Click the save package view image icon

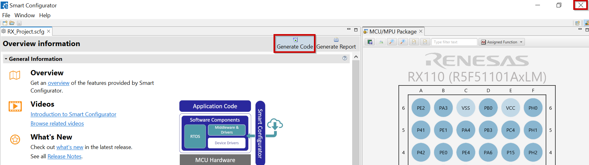370,42
